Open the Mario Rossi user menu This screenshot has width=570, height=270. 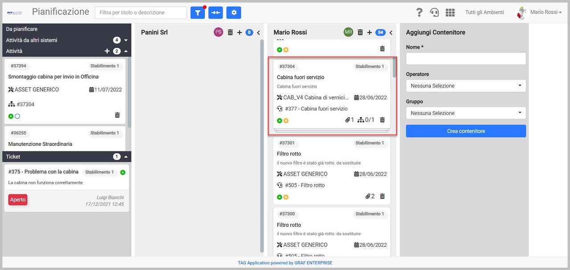click(x=539, y=12)
